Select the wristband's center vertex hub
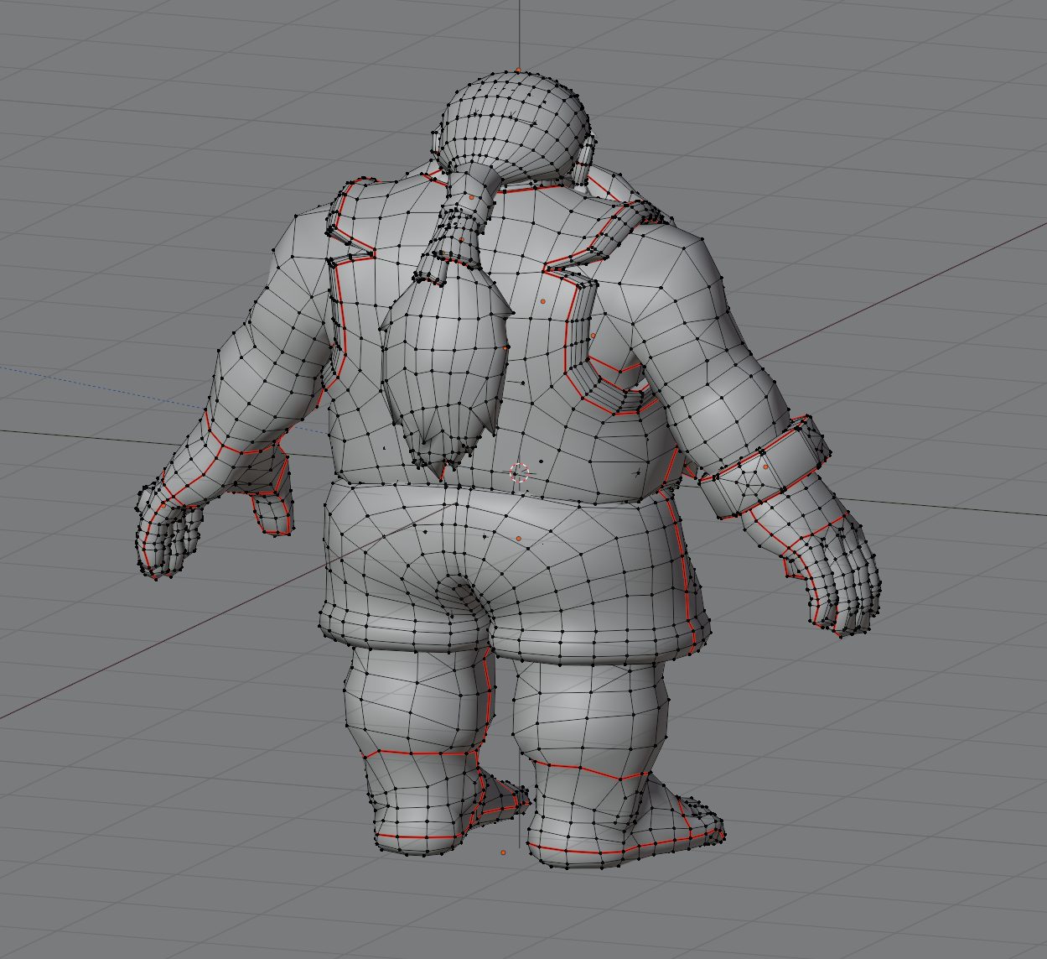 pos(749,484)
